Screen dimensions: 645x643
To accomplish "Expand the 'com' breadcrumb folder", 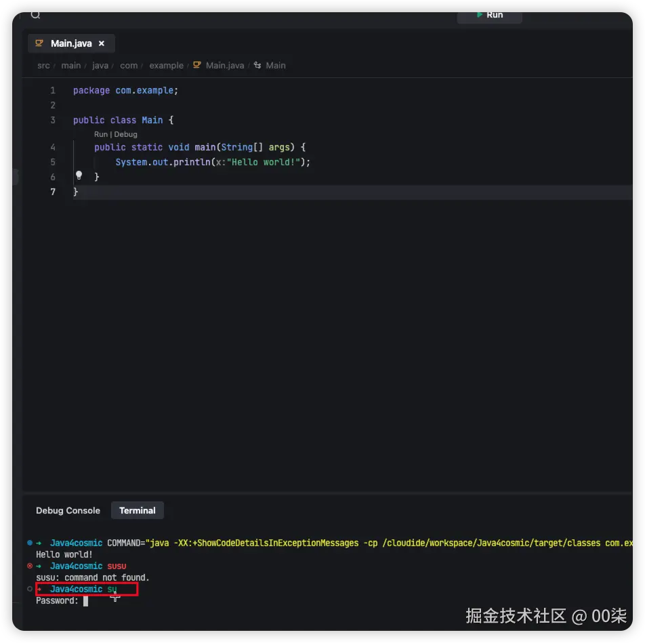I will 129,66.
